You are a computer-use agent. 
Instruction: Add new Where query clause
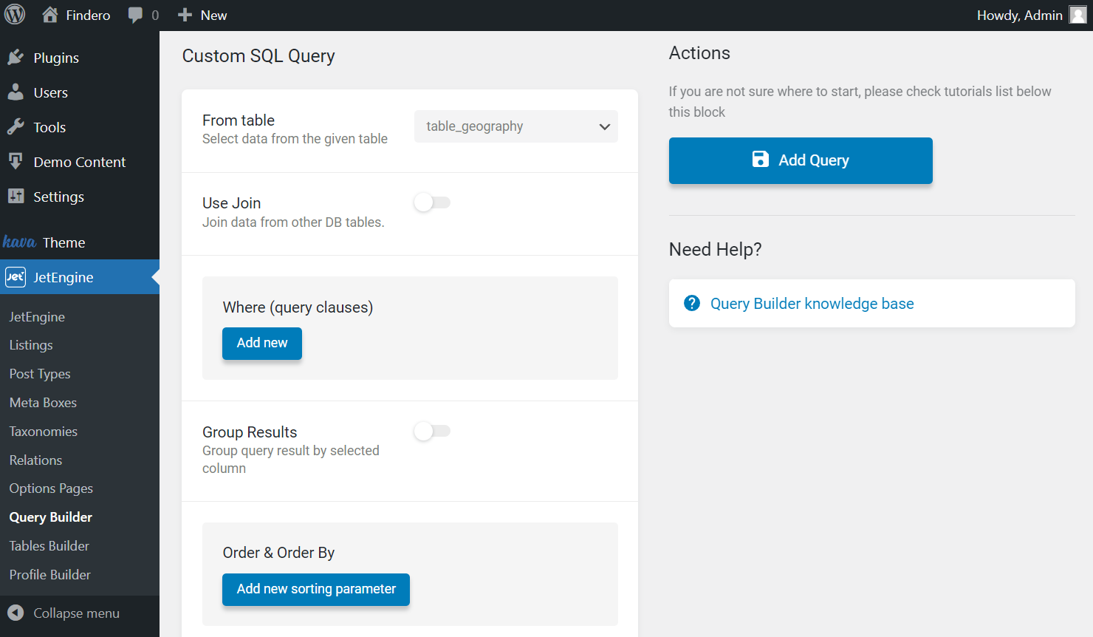pyautogui.click(x=262, y=343)
